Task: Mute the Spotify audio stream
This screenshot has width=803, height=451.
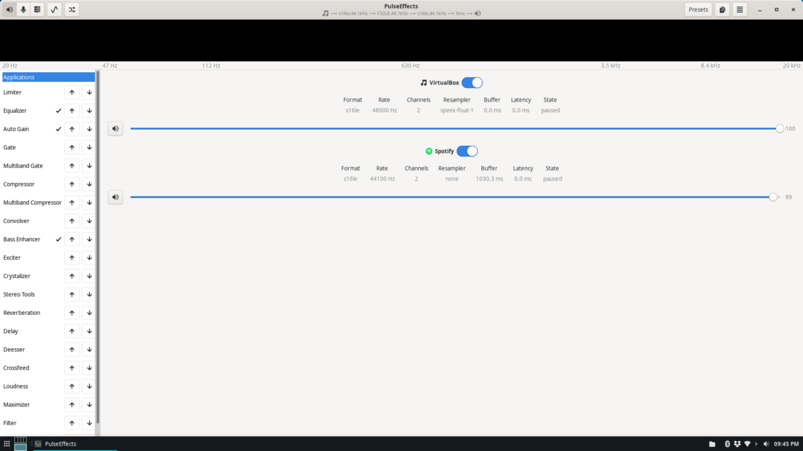Action: coord(115,196)
